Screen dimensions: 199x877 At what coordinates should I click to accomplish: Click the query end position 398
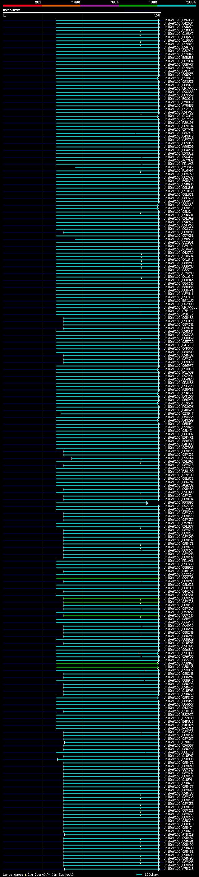[x=157, y=15]
